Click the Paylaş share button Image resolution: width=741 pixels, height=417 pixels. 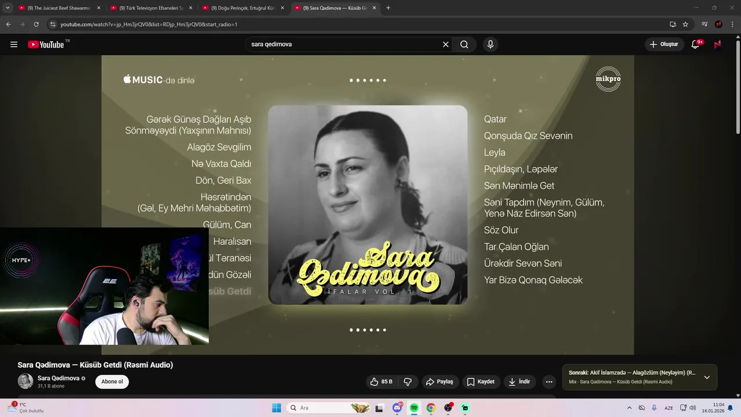click(439, 382)
